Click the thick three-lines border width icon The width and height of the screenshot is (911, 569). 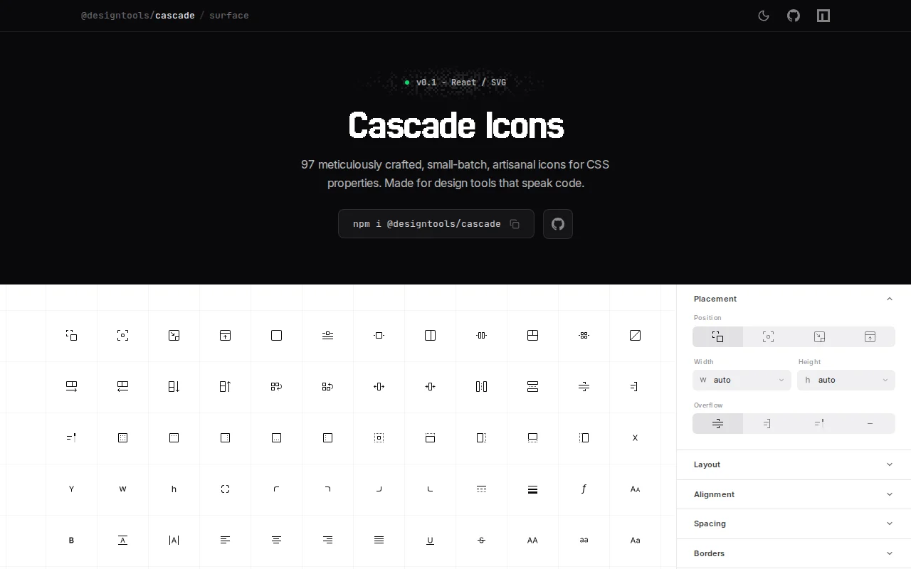(532, 489)
